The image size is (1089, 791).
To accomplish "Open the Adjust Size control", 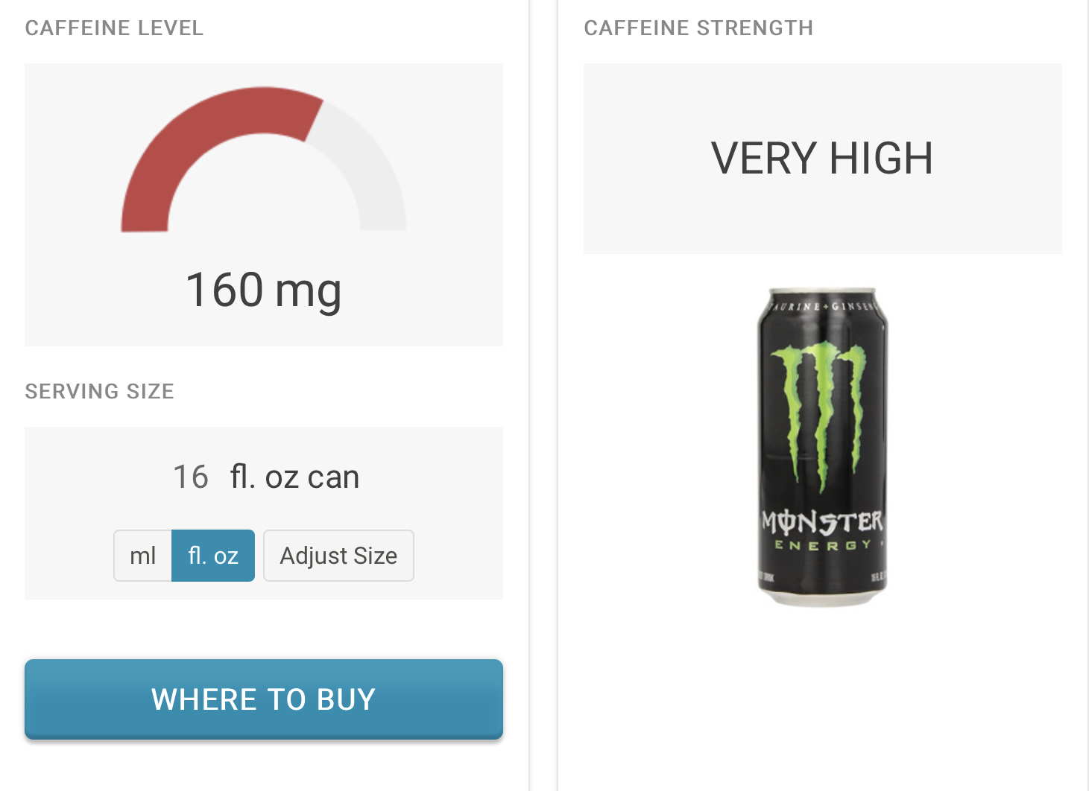I will [338, 556].
